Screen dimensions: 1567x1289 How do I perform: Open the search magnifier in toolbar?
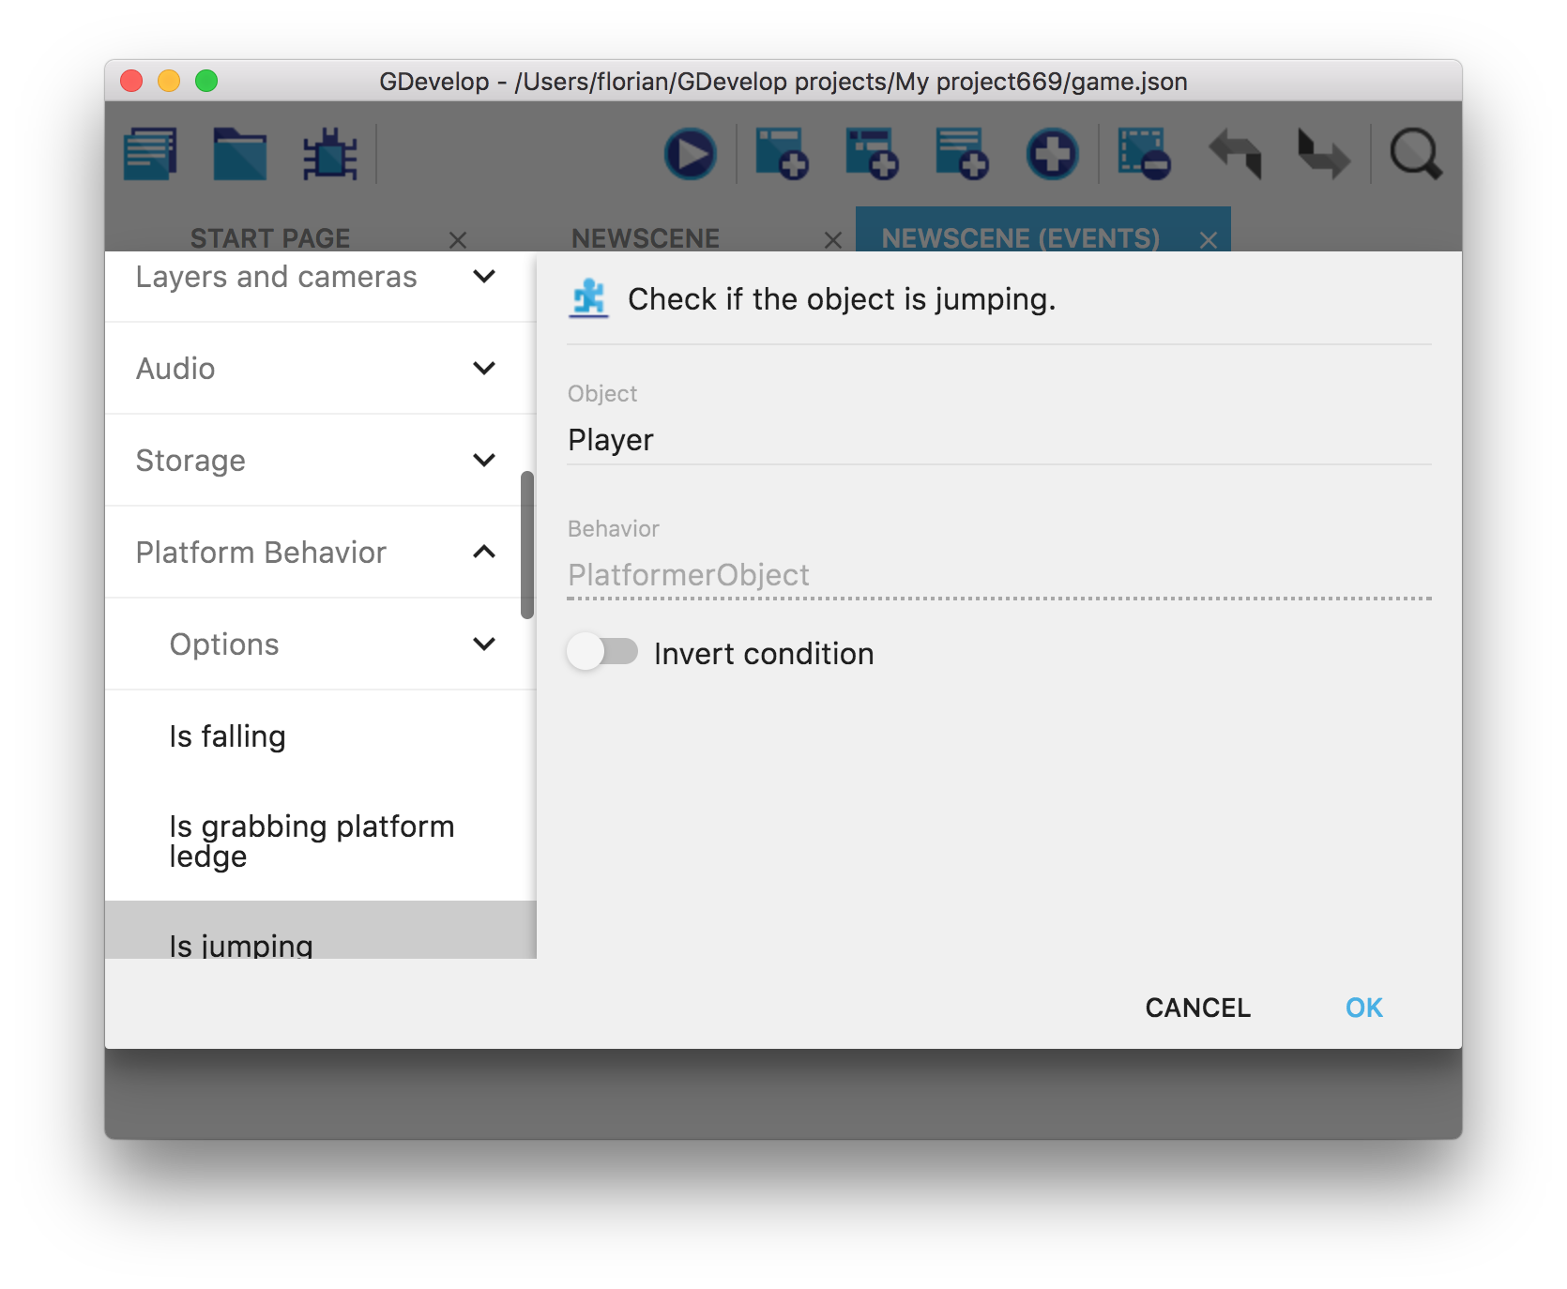[1415, 154]
